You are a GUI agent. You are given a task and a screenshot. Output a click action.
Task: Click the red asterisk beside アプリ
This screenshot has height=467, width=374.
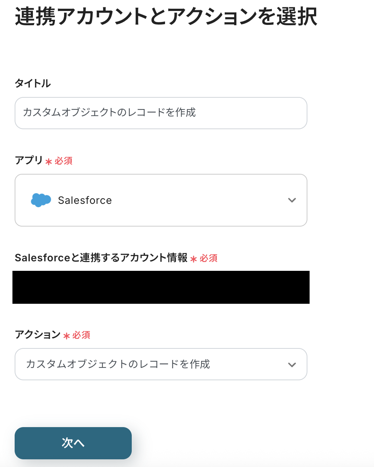pyautogui.click(x=49, y=161)
